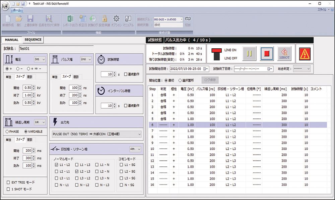Open the Manual (マニュアル) help icon

point(128,19)
